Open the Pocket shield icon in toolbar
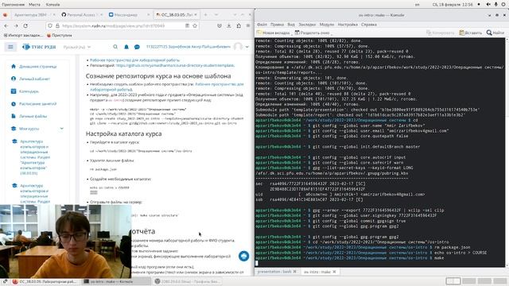The height and width of the screenshot is (286, 509). [220, 25]
